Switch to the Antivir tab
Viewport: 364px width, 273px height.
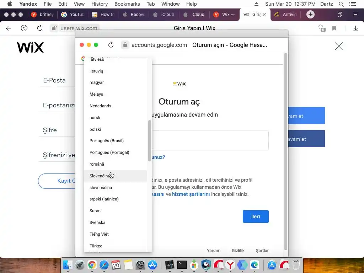coord(285,14)
